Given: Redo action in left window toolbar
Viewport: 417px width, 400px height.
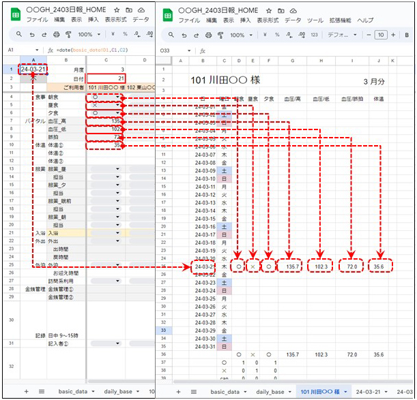Looking at the screenshot, I should tap(44, 34).
